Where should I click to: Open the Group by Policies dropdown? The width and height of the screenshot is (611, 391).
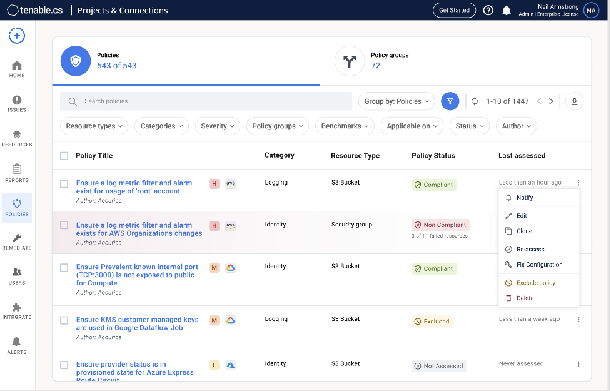(396, 101)
